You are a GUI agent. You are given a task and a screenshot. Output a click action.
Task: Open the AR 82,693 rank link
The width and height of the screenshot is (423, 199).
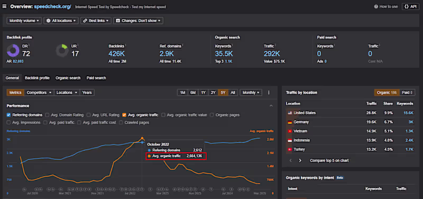pos(18,61)
